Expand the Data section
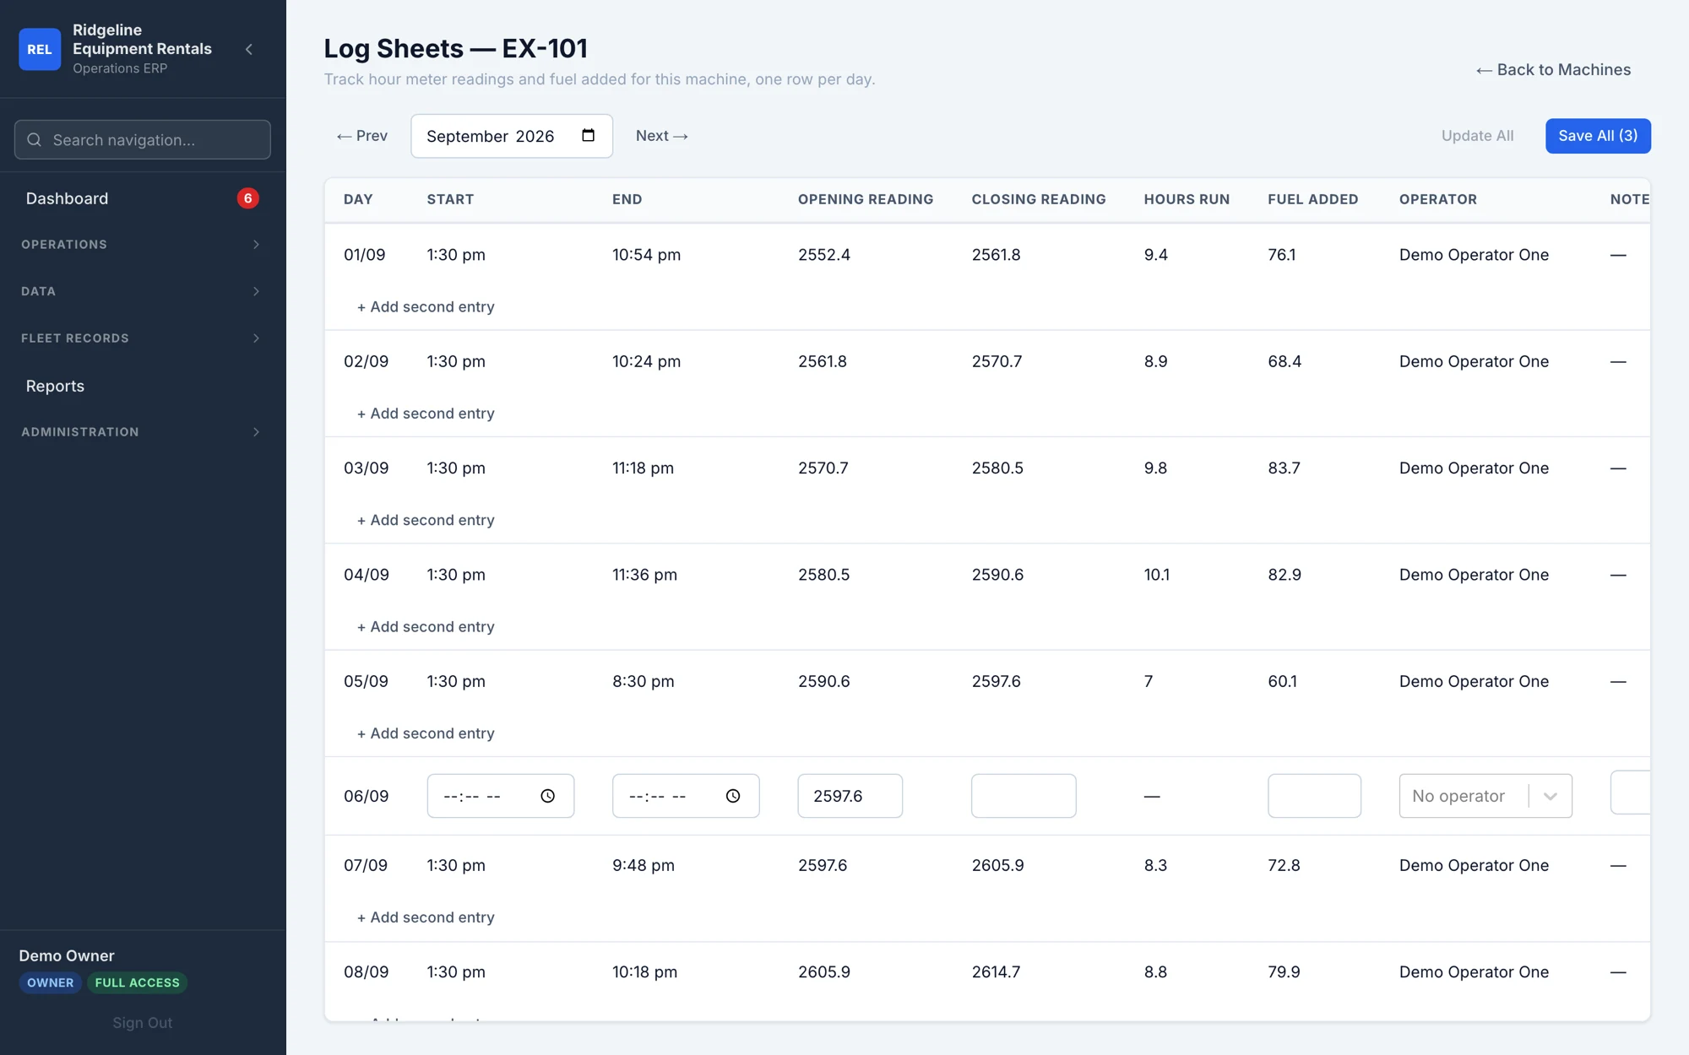This screenshot has width=1689, height=1055. pos(142,291)
